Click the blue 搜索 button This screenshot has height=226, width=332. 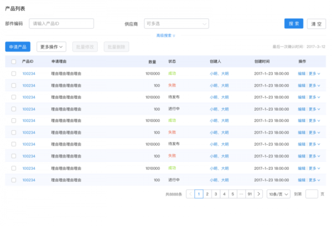[x=293, y=24]
